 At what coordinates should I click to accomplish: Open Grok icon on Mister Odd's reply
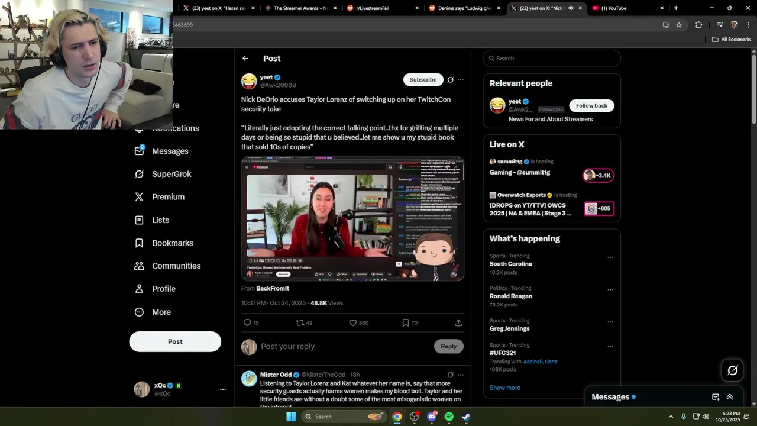pos(450,375)
